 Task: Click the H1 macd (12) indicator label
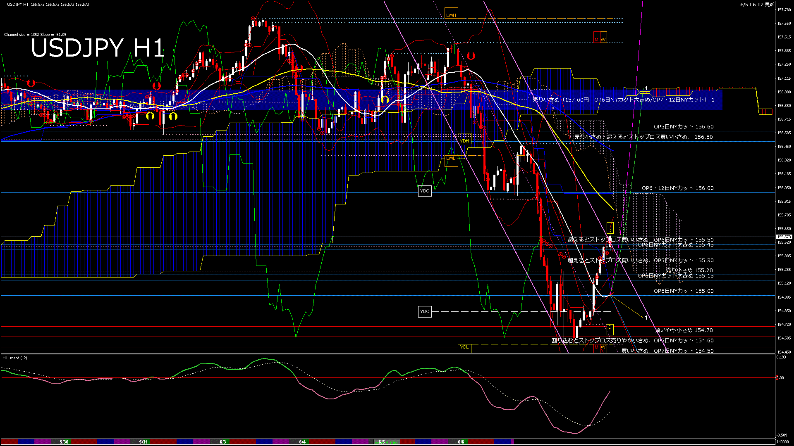(15, 358)
